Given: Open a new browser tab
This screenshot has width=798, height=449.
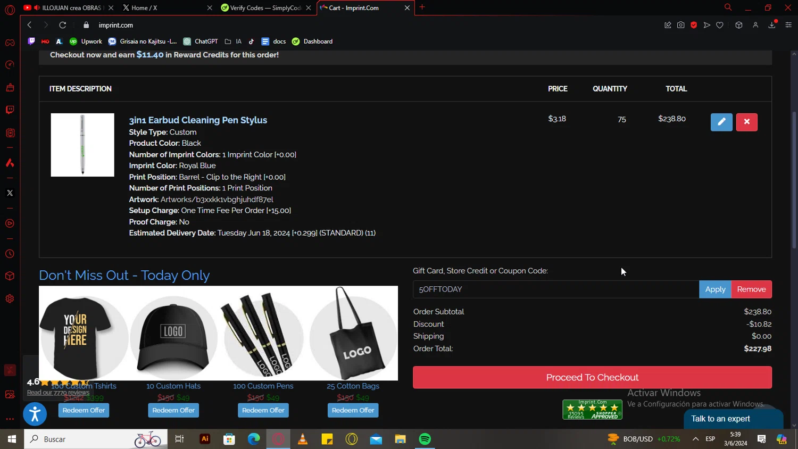Looking at the screenshot, I should pos(422,7).
